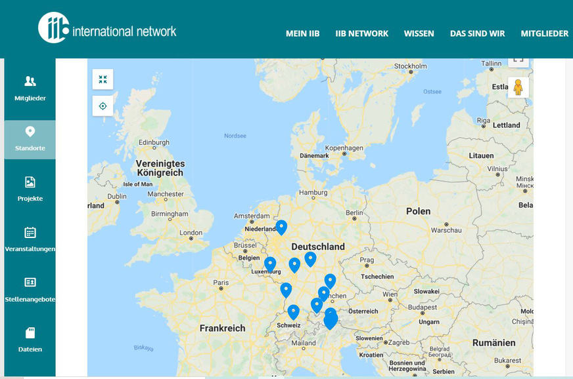
Task: Switch to the WISSEN section
Action: tap(419, 33)
